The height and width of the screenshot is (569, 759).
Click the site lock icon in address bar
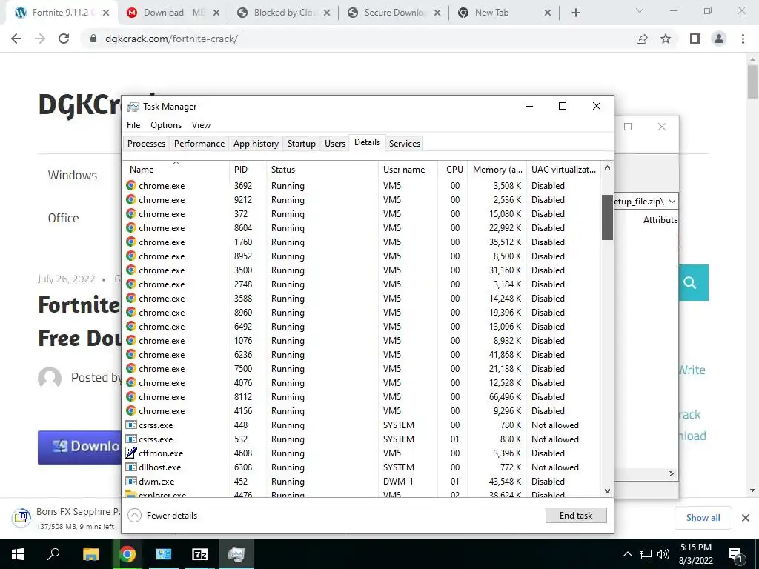click(93, 39)
